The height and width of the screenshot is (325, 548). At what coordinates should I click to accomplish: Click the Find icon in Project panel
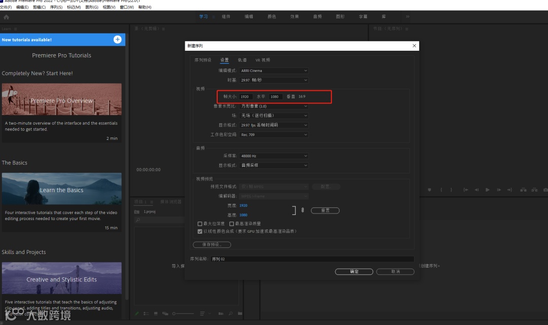pos(231,313)
